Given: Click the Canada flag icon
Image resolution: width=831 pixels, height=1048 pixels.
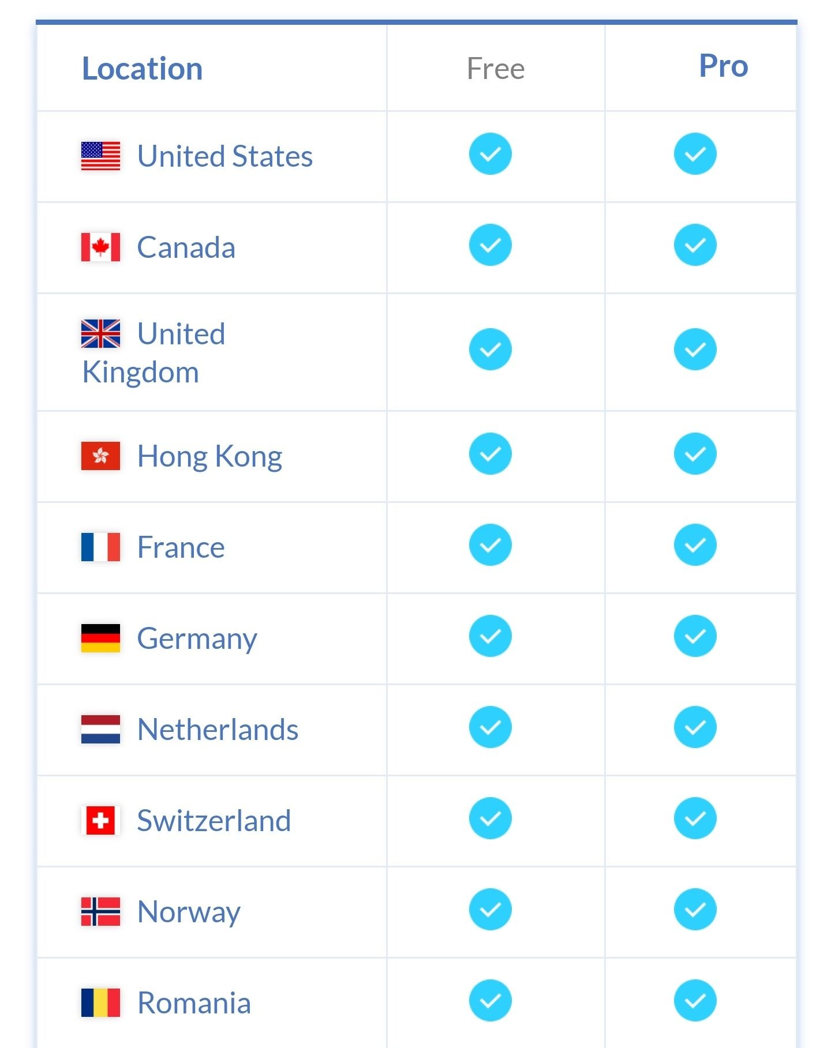Looking at the screenshot, I should pyautogui.click(x=100, y=247).
